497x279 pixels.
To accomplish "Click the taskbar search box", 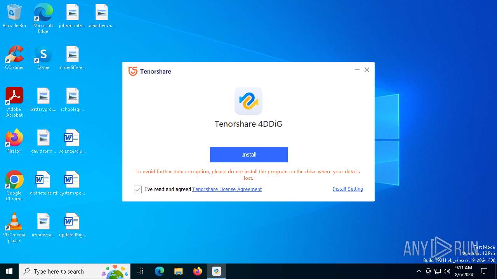I will 75,271.
